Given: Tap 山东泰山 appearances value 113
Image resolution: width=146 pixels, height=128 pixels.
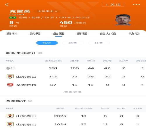Looking at the screenshot, I should (x=53, y=77).
